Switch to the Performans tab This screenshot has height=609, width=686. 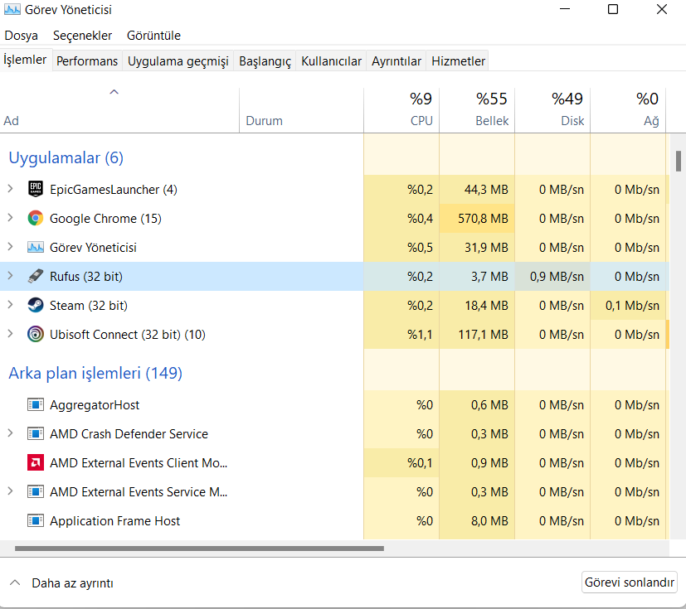[87, 60]
